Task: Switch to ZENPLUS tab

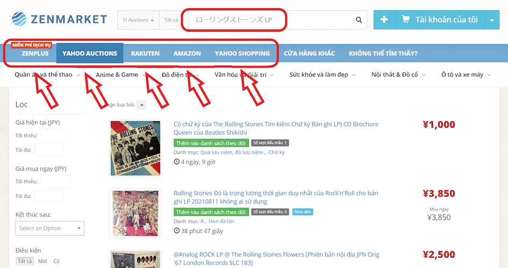Action: tap(35, 53)
